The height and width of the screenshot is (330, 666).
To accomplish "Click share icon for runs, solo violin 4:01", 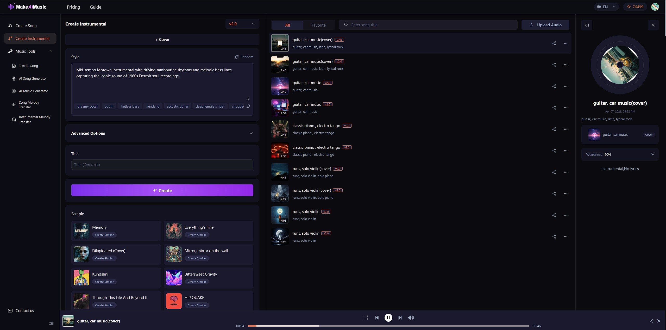I will (554, 215).
